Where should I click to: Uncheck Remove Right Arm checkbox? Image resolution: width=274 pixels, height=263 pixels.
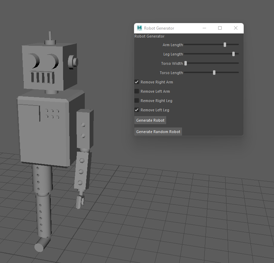click(x=136, y=82)
